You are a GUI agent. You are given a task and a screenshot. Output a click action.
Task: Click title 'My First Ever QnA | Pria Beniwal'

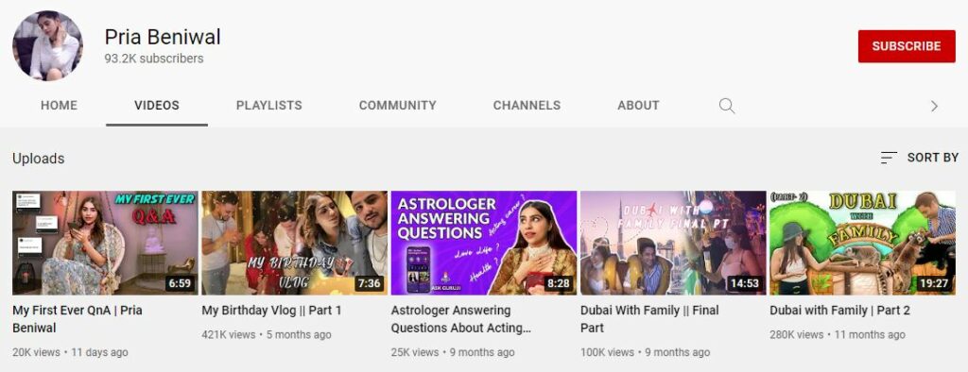78,319
